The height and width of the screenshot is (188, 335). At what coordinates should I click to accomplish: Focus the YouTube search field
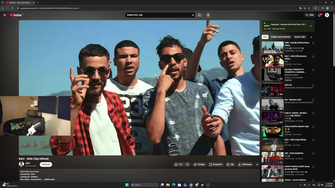coord(158,15)
